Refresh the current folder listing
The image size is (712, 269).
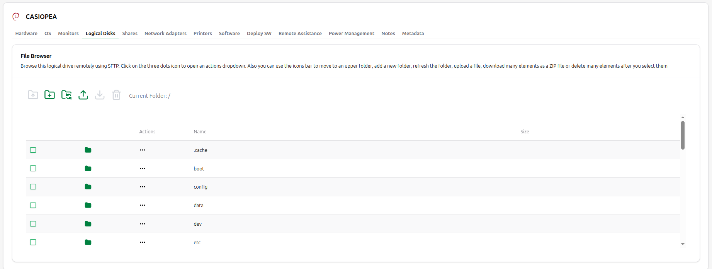[x=66, y=95]
